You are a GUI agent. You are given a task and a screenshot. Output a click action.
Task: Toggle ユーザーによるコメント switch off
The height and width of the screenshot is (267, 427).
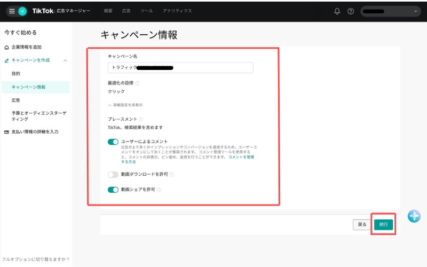pos(113,142)
